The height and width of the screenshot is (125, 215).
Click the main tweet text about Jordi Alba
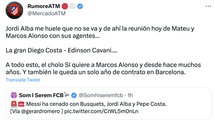point(103,50)
